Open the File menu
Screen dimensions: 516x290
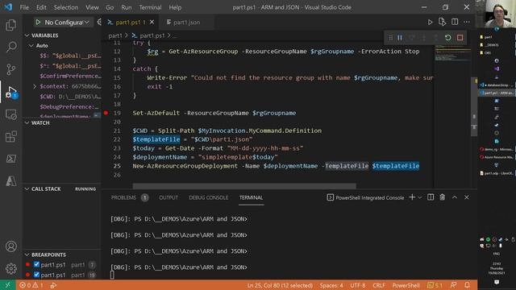[24, 7]
